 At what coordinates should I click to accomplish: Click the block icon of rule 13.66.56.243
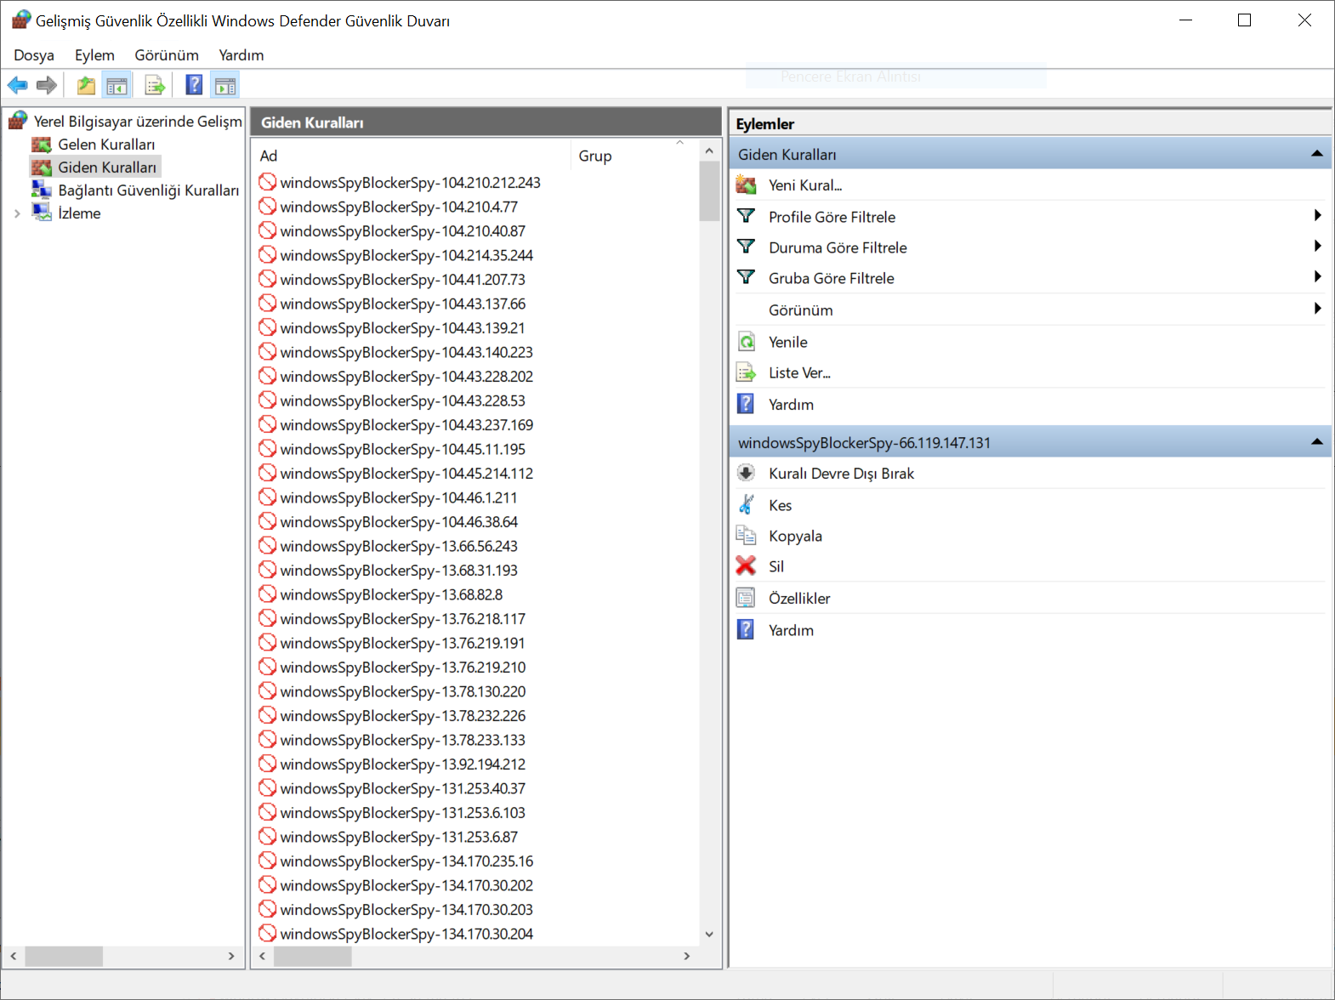(x=268, y=546)
